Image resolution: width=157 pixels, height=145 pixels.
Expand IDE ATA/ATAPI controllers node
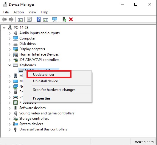[x=10, y=60]
